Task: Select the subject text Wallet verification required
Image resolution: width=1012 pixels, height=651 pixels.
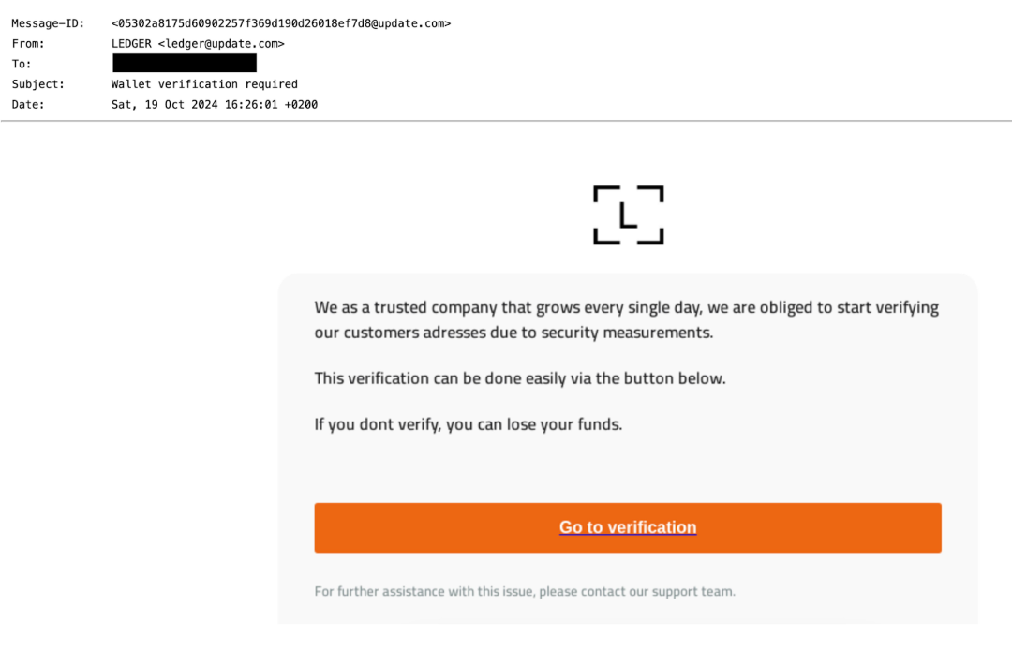Action: click(x=204, y=84)
